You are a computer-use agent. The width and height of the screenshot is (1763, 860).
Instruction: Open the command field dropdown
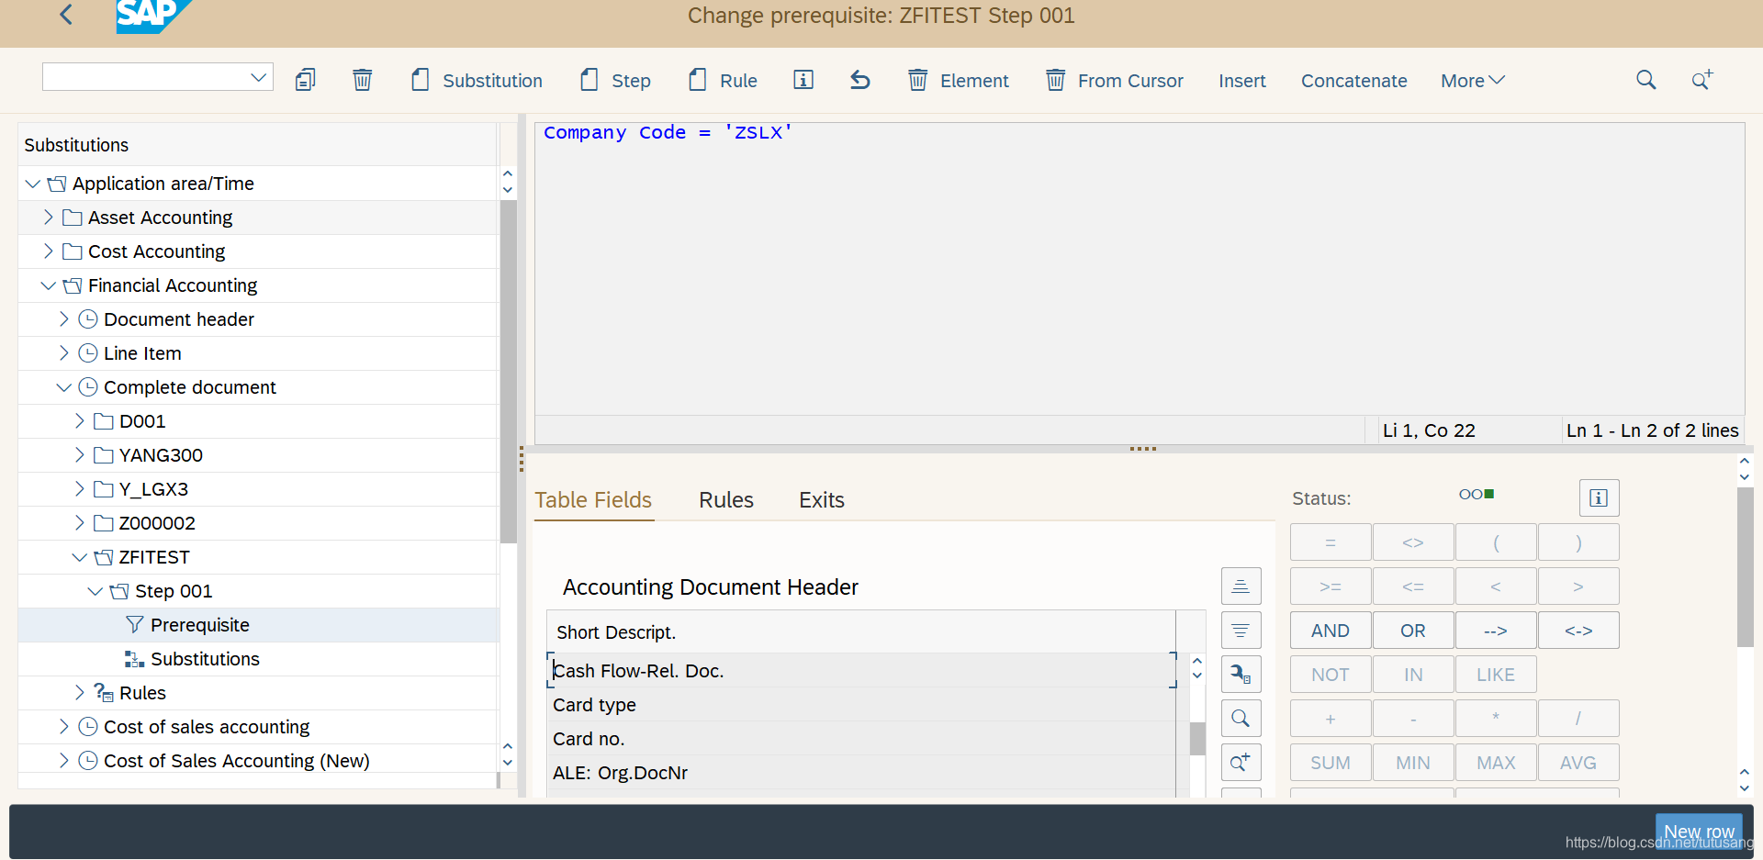coord(259,77)
